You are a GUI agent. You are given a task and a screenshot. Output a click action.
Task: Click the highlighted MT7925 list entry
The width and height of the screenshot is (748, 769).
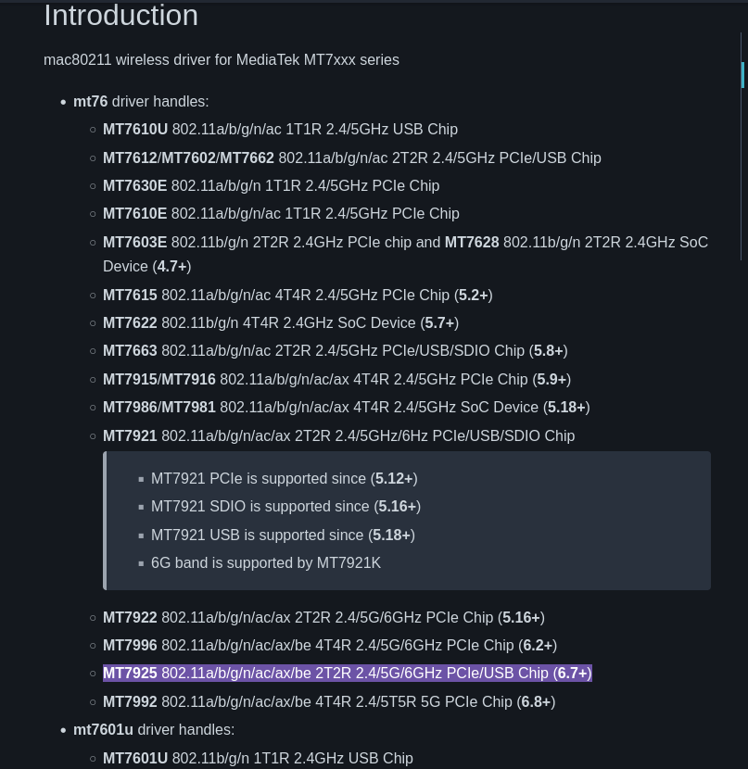pos(348,674)
